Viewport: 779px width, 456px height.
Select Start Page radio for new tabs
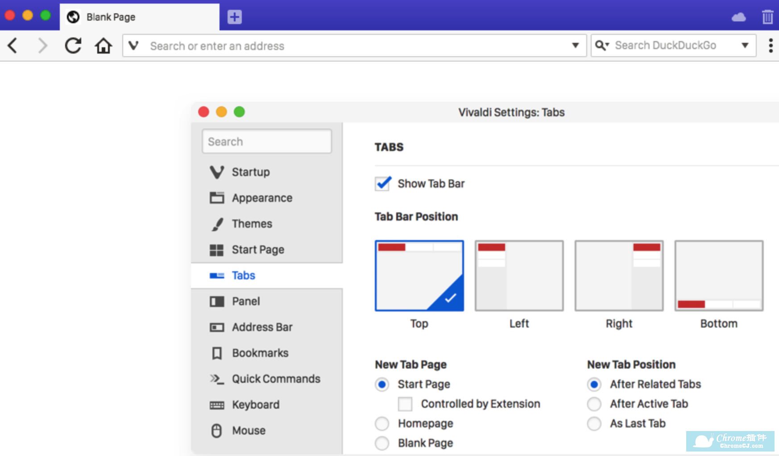click(x=382, y=384)
